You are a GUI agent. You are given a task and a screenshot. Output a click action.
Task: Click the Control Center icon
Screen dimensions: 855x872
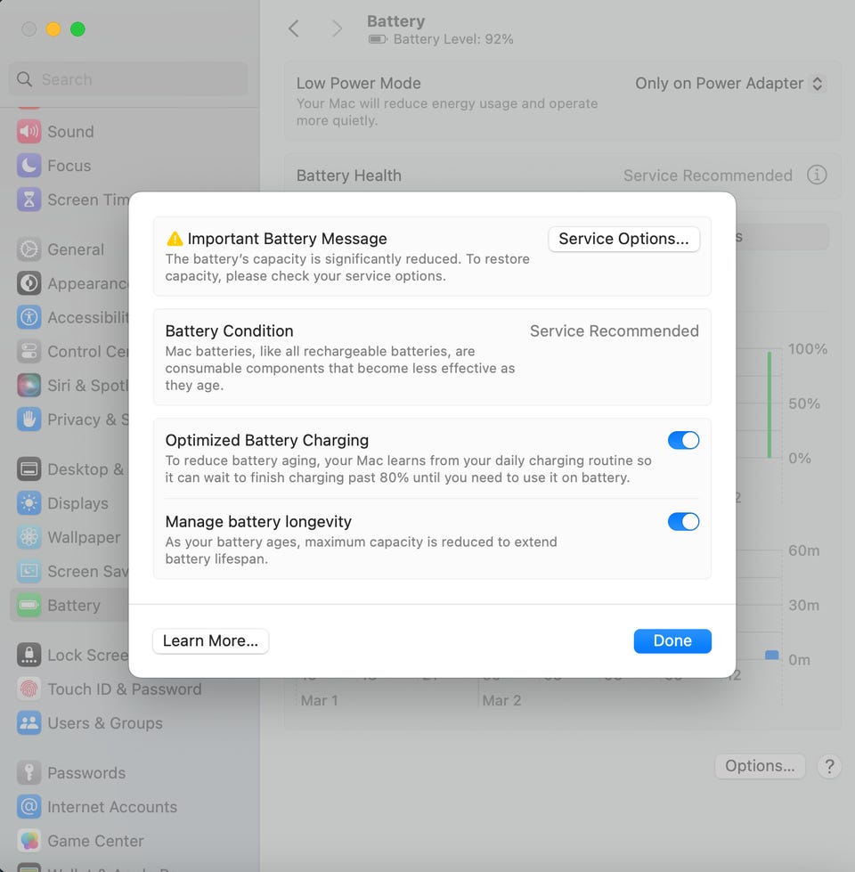[28, 352]
